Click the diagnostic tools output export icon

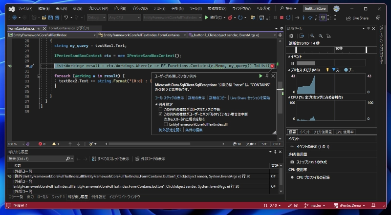[302, 36]
